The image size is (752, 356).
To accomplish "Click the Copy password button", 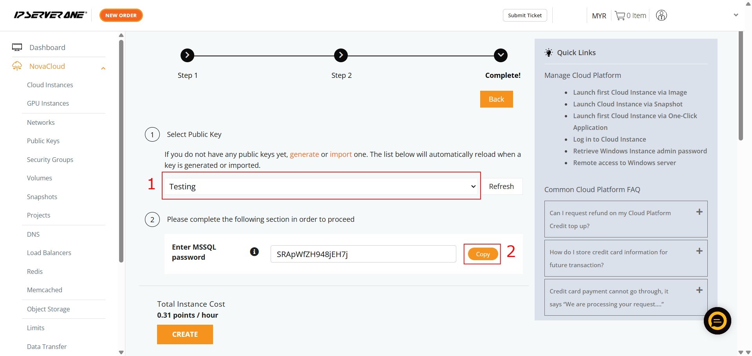I will pos(483,254).
